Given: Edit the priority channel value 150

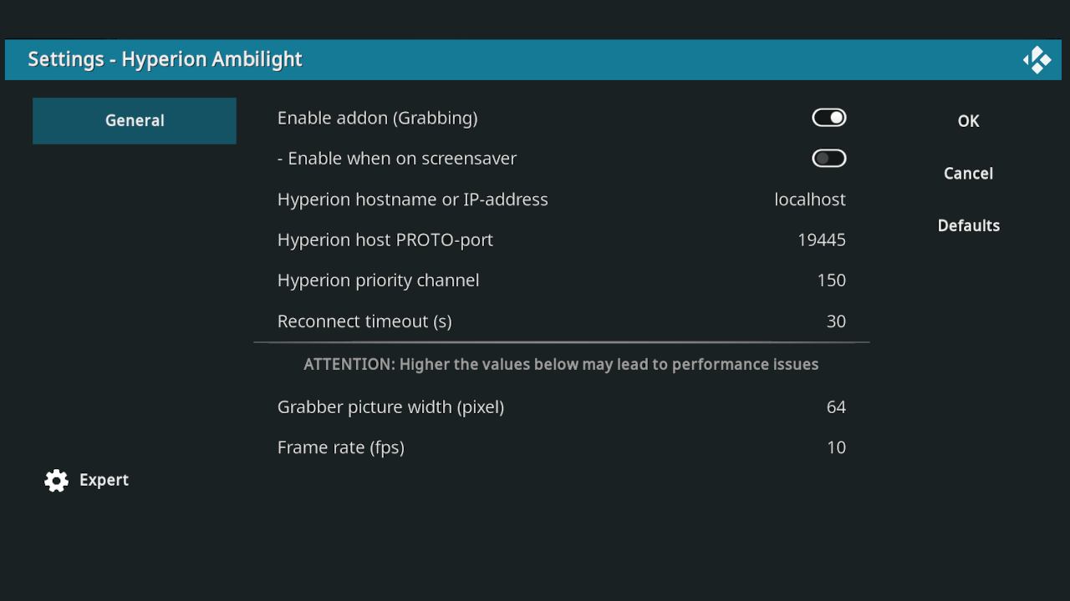Looking at the screenshot, I should 831,280.
